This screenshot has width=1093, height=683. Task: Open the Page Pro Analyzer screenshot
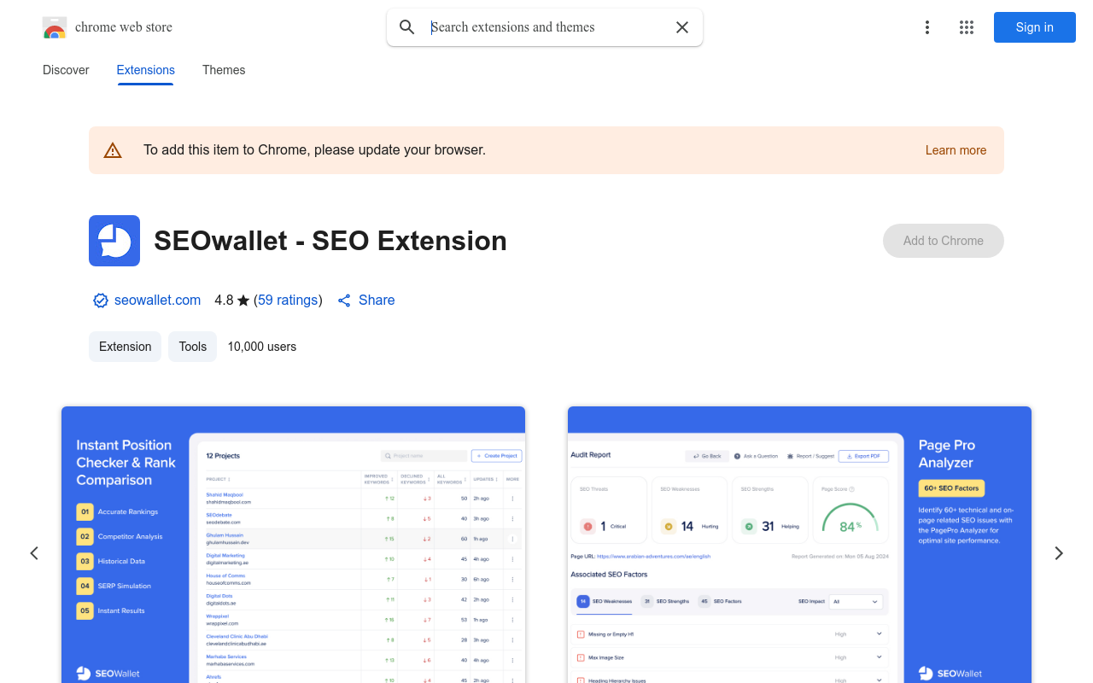799,545
